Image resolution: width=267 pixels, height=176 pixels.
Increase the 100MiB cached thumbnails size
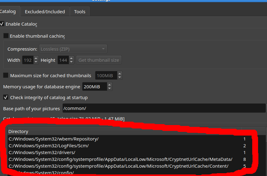(x=120, y=73)
